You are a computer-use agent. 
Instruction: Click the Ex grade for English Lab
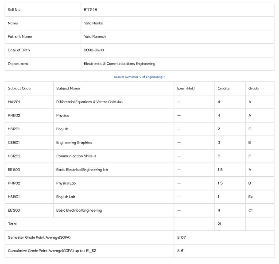pyautogui.click(x=250, y=197)
